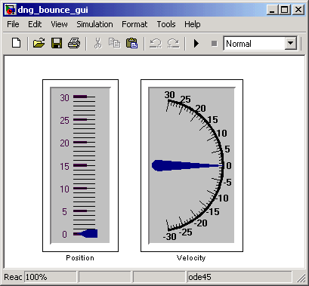Screen dimensions: 309x286
Task: Copy selection using the copy icon
Action: pos(115,43)
